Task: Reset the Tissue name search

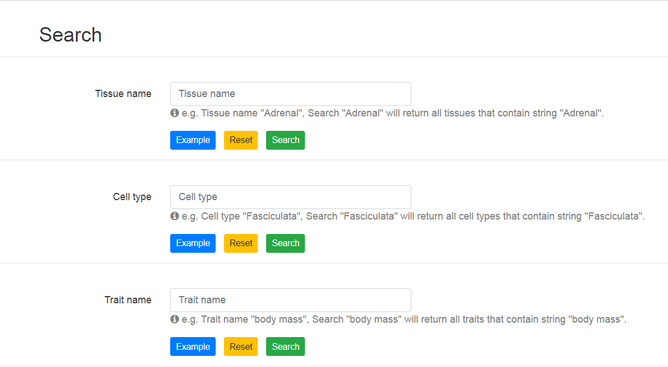Action: tap(241, 140)
